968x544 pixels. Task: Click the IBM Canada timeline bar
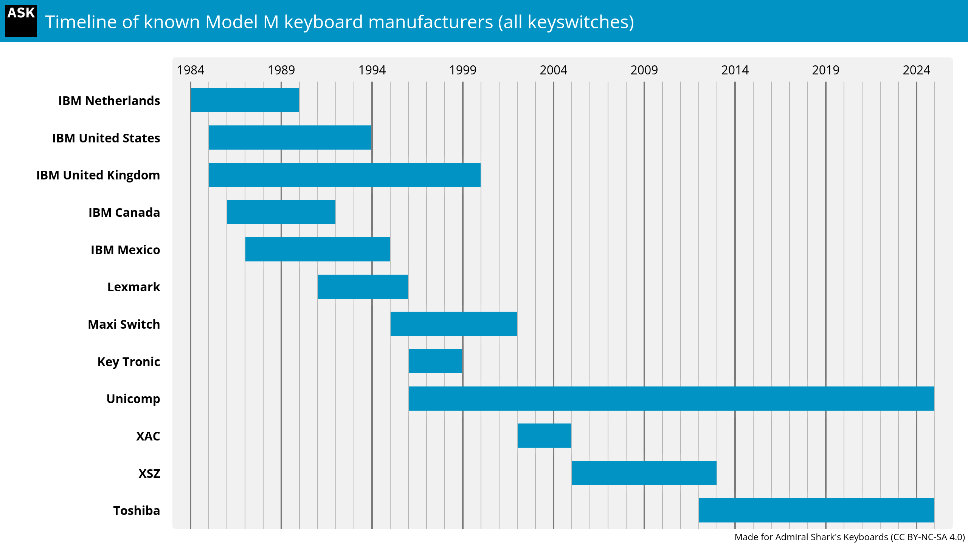tap(281, 212)
